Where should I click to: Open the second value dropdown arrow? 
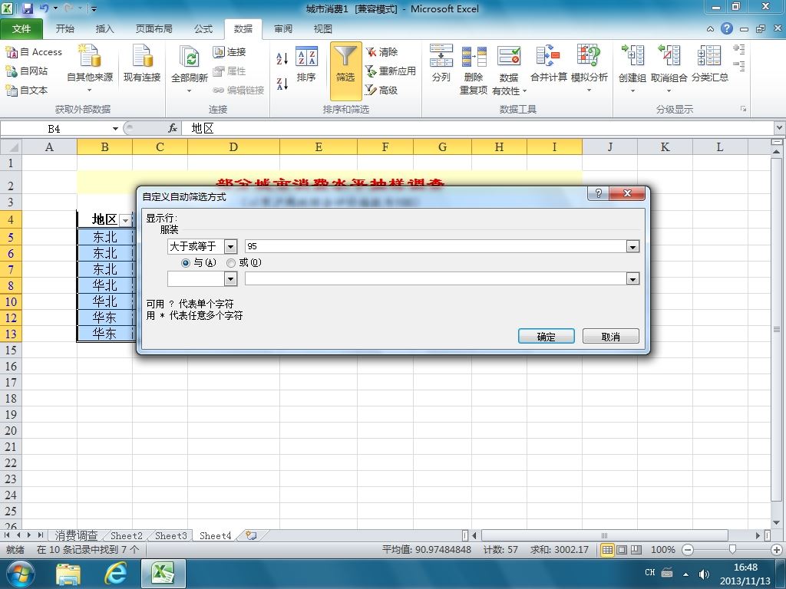click(632, 278)
